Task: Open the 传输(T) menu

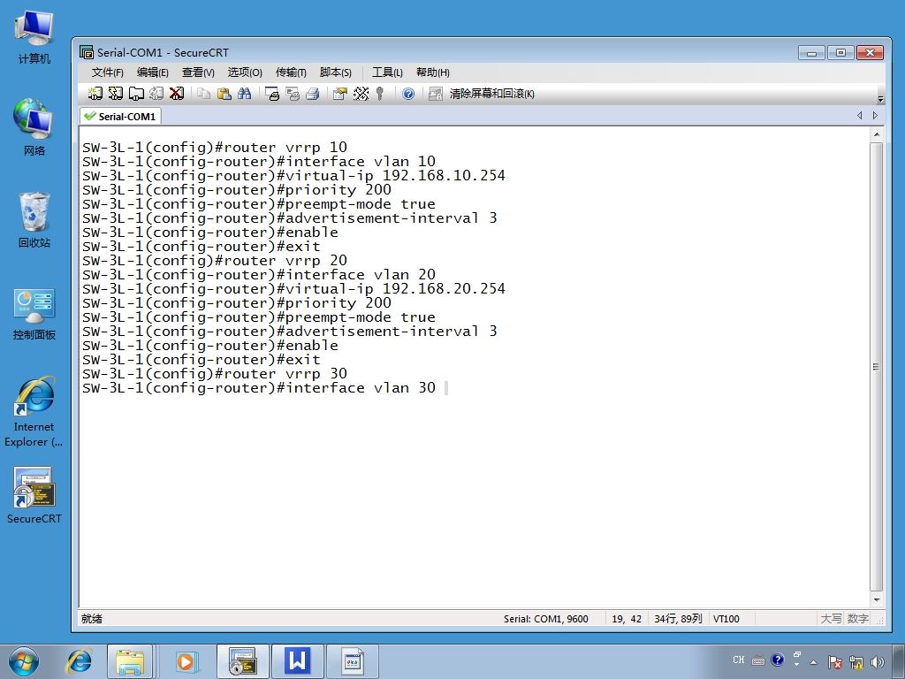Action: tap(290, 72)
